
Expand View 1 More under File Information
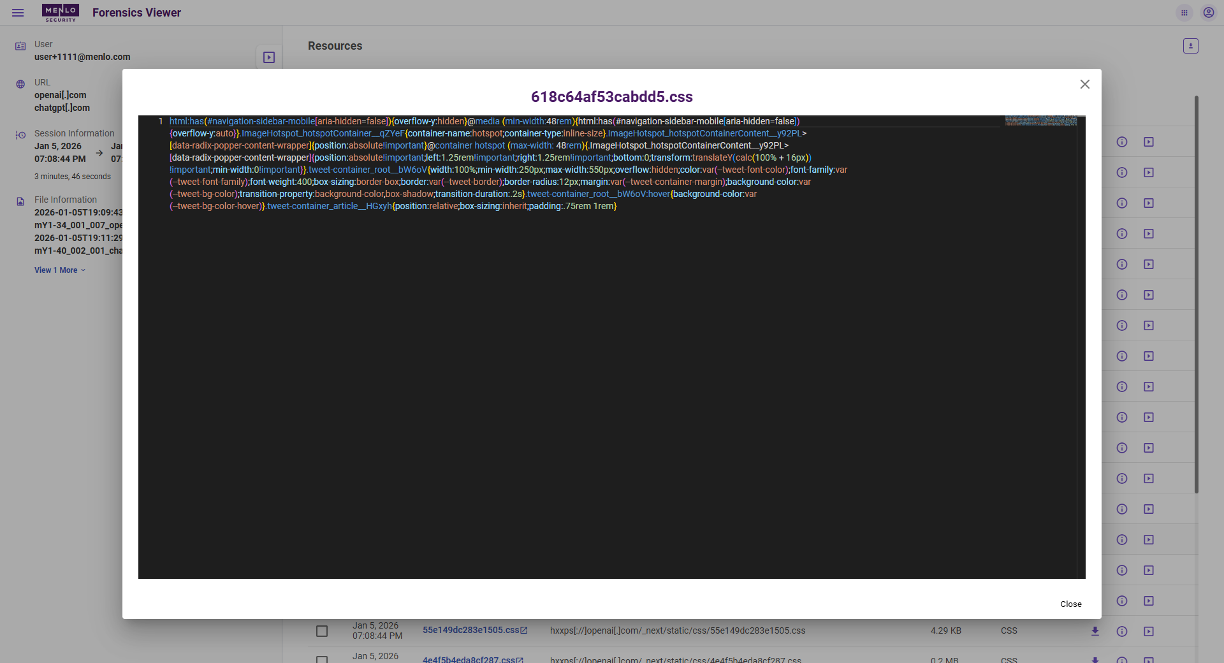tap(60, 270)
